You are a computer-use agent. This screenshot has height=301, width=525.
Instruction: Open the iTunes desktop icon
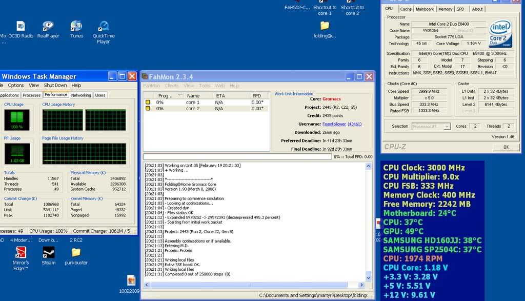pos(76,29)
